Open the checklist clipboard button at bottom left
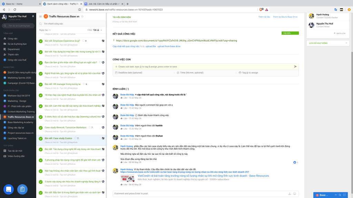 [x=22, y=189]
